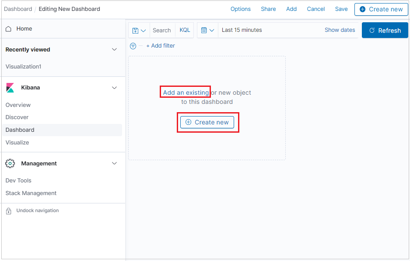Click the lock icon next to Undock navigation
Image resolution: width=410 pixels, height=261 pixels.
click(x=9, y=210)
